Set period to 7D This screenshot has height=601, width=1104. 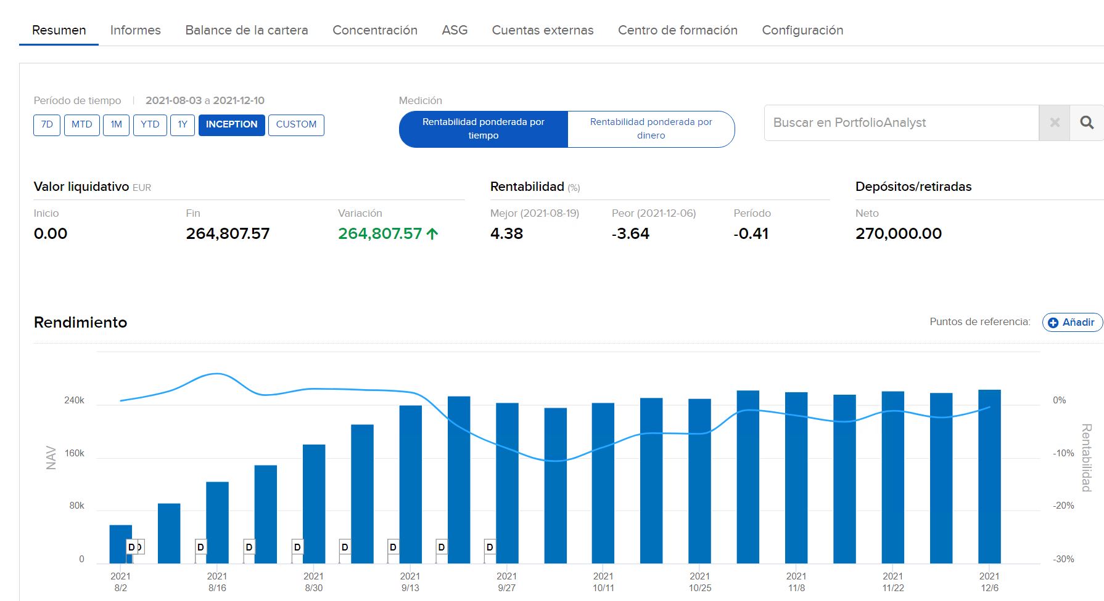coord(47,125)
